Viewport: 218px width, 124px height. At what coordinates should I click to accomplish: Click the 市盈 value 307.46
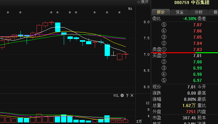pos(189,118)
